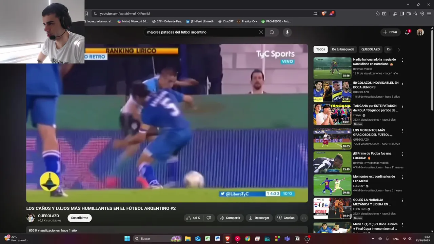Open the Inicio Microsoft 365 bookmark
This screenshot has height=244, width=434.
pos(133,21)
